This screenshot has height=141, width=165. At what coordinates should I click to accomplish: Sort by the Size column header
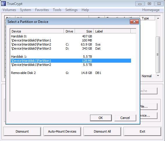click(84, 31)
